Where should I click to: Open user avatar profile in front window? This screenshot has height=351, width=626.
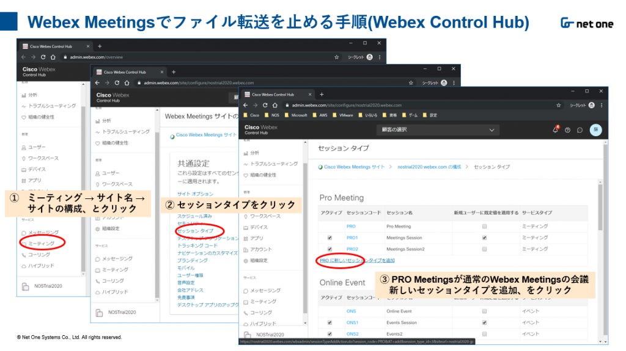point(595,129)
